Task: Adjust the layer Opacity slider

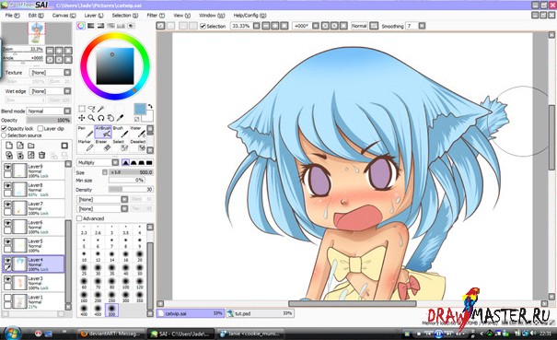Action: 49,120
